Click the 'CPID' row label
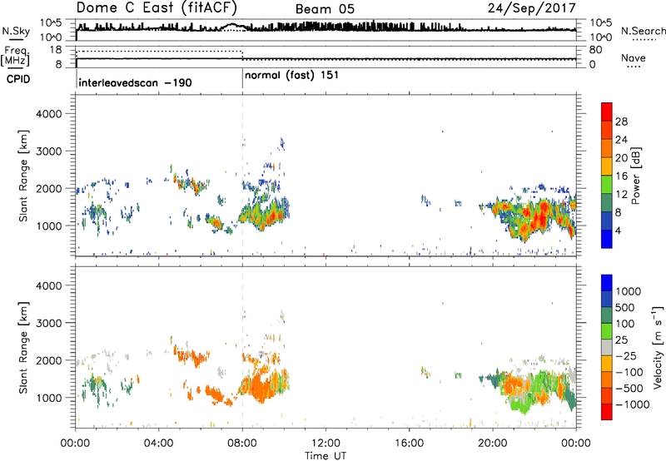Viewport: 666px width, 461px height. click(18, 79)
